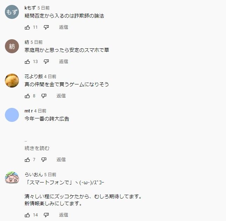Reply to 紡's comment via 返信
The width and height of the screenshot is (226, 221).
pos(63,62)
